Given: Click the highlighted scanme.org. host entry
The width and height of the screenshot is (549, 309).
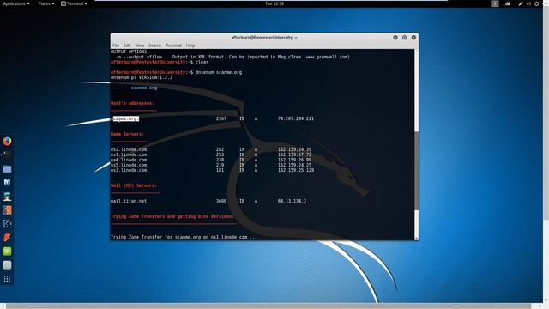Looking at the screenshot, I should point(125,118).
